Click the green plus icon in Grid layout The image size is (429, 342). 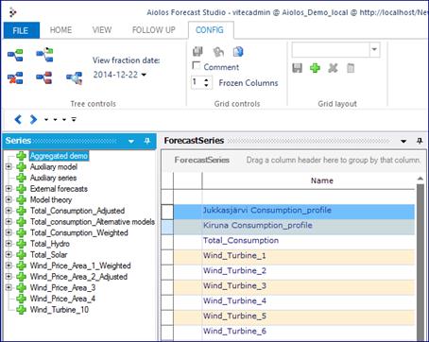315,68
